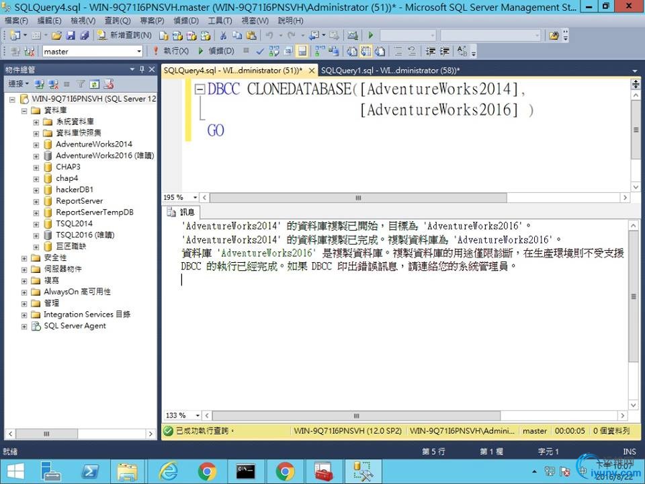Open the 工具(T) menu
Viewport: 645px width, 484px height.
coord(220,20)
